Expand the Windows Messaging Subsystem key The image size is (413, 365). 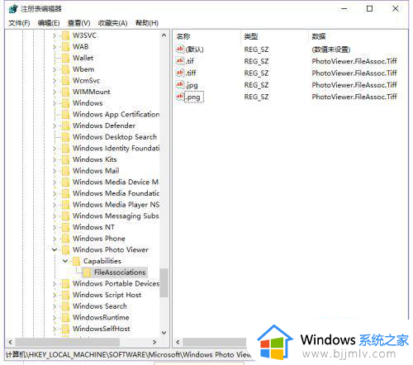click(x=55, y=216)
